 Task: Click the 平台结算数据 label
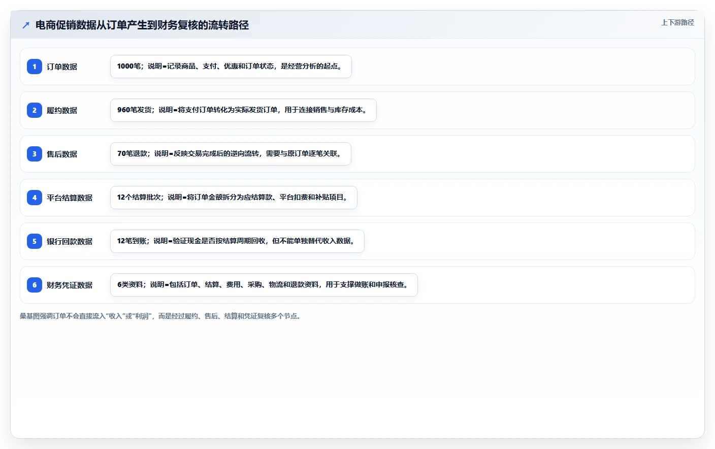click(x=70, y=198)
